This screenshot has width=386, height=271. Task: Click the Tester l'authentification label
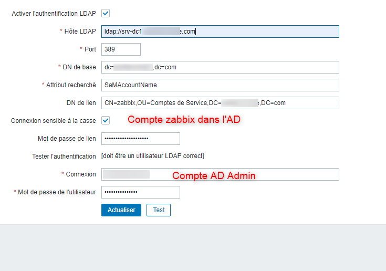[64, 157]
